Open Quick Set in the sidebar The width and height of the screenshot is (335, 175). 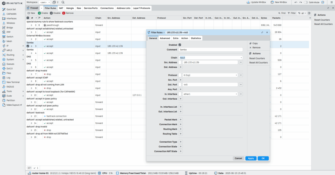pos(11,9)
